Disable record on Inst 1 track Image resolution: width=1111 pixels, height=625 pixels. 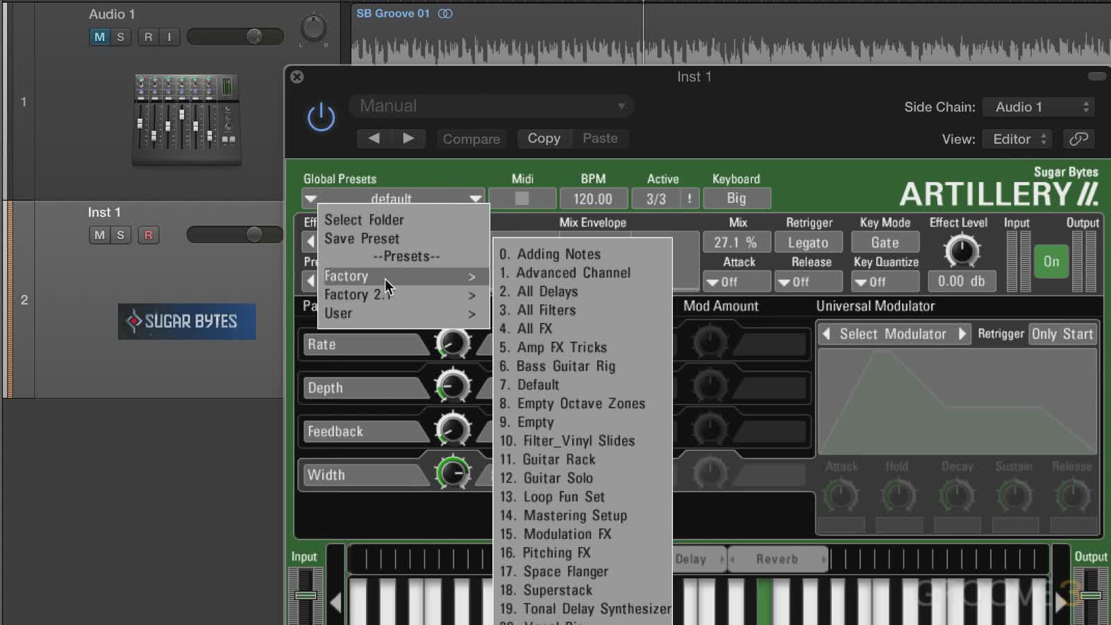[148, 235]
